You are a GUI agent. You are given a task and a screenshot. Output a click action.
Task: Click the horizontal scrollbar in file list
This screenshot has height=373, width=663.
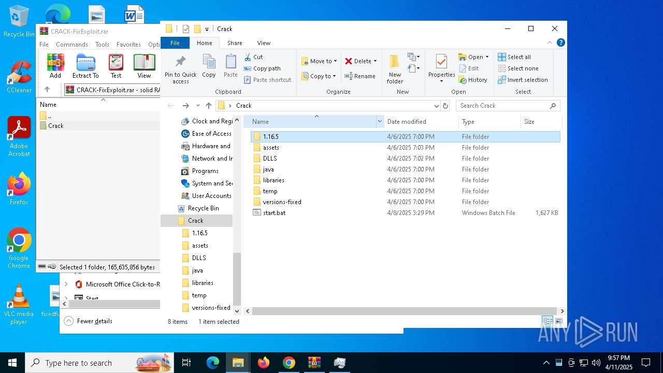pos(404,311)
